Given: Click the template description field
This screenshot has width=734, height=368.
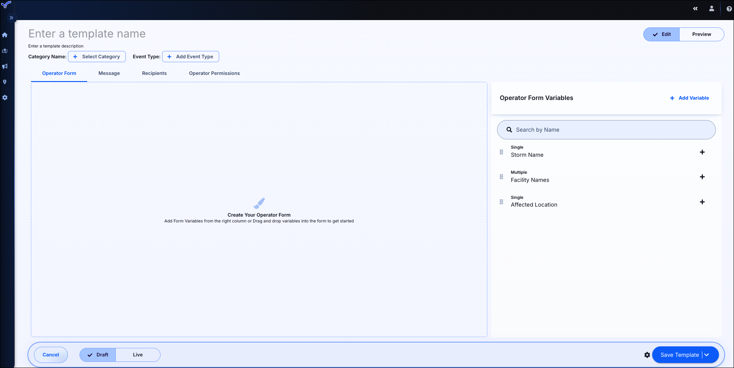Looking at the screenshot, I should click(56, 46).
